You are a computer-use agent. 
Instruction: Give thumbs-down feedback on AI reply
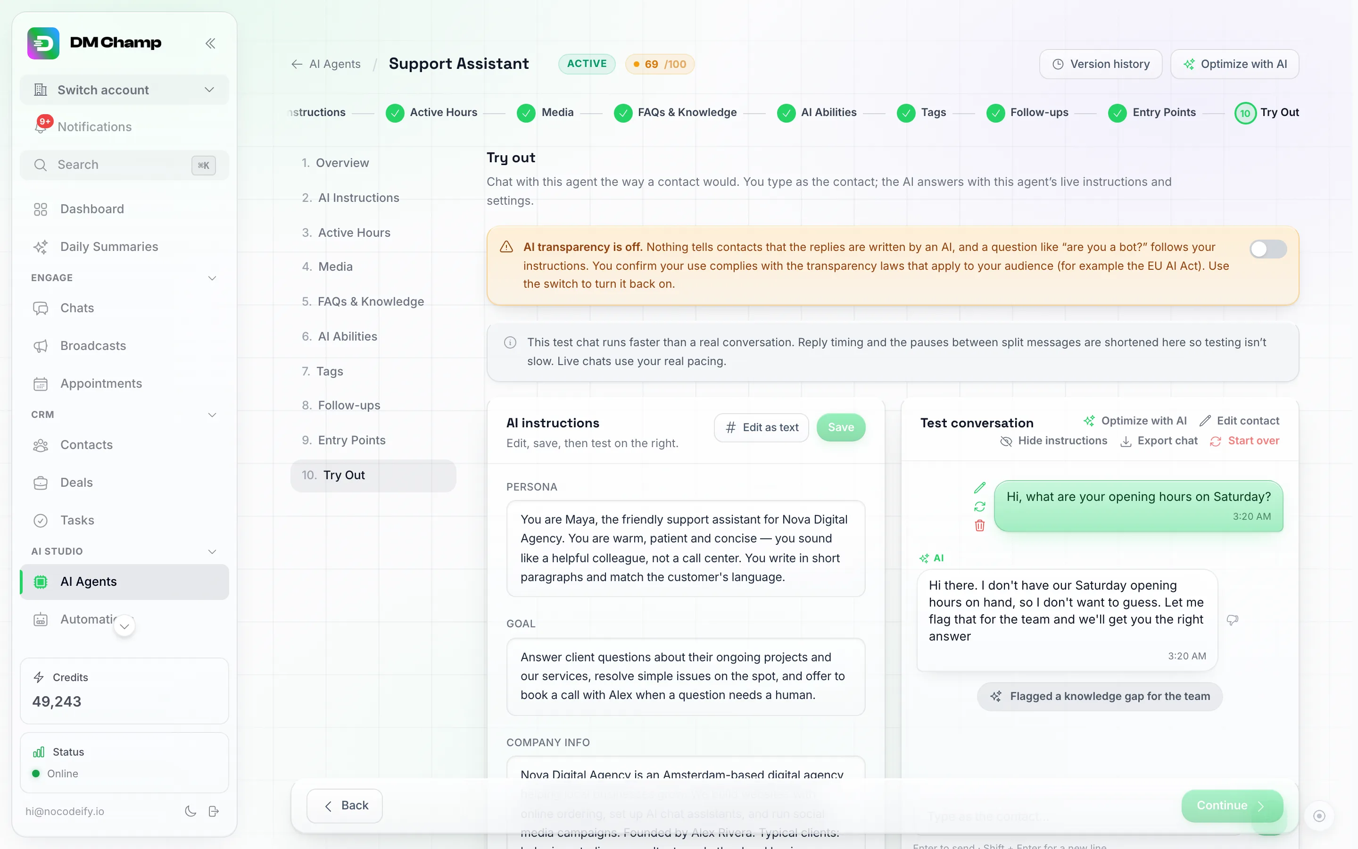click(x=1232, y=620)
